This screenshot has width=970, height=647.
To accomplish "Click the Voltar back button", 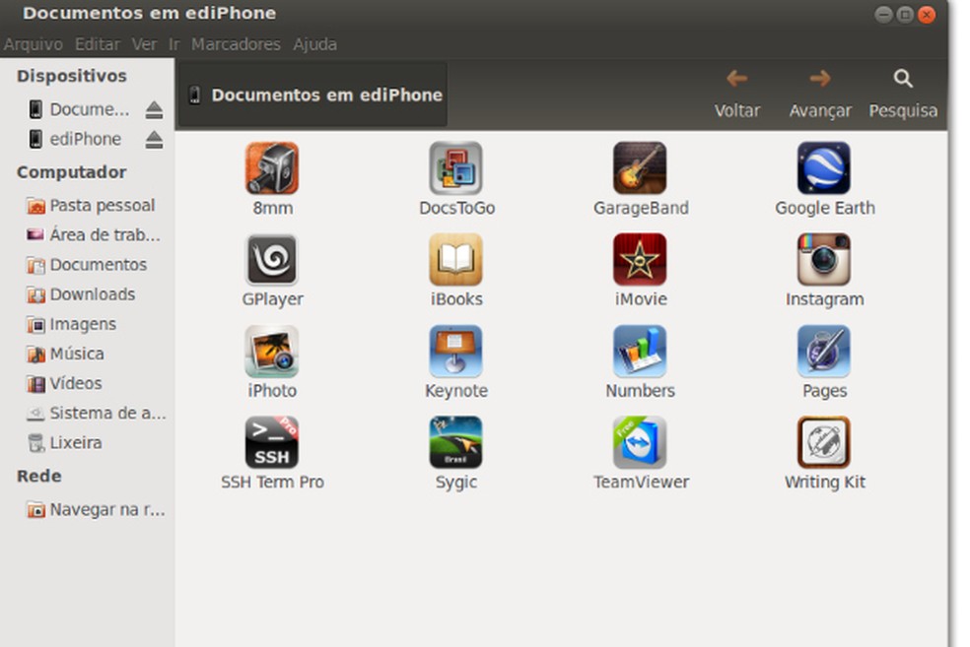I will [x=736, y=93].
